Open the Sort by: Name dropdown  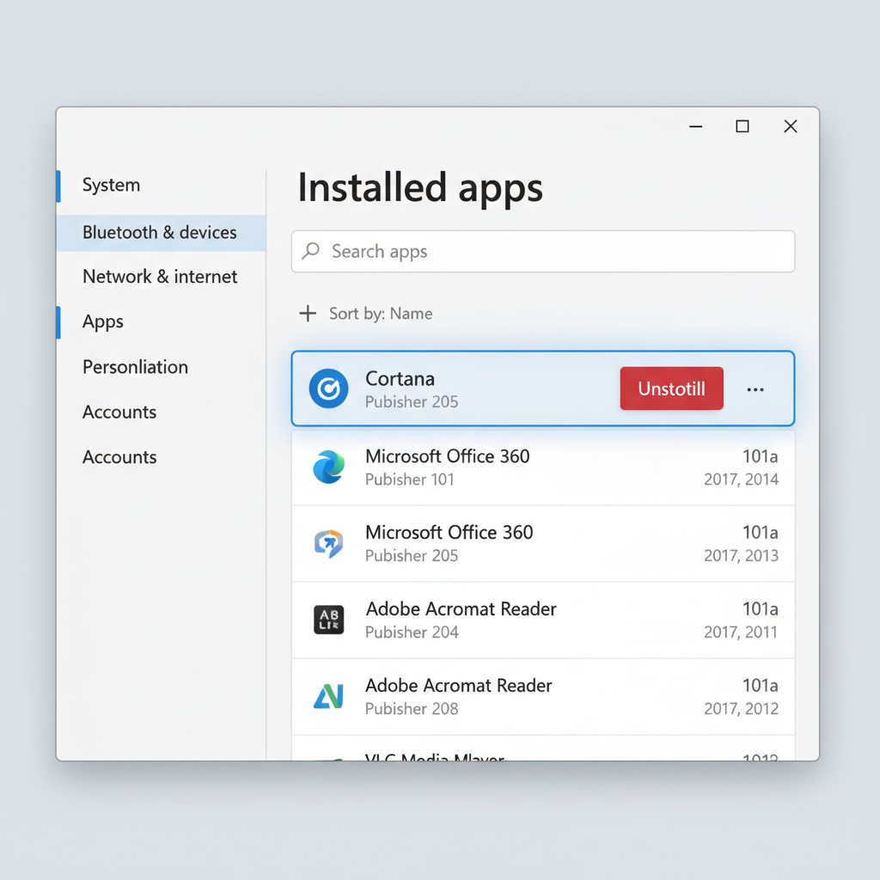[x=381, y=313]
